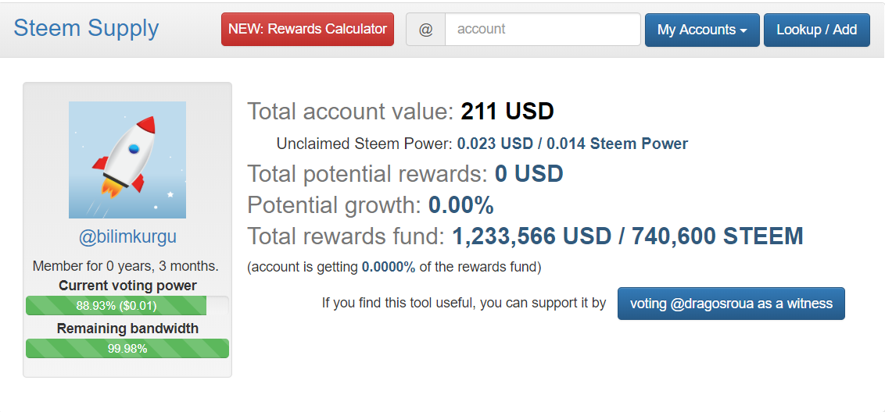Click the Current voting power label

coord(127,285)
